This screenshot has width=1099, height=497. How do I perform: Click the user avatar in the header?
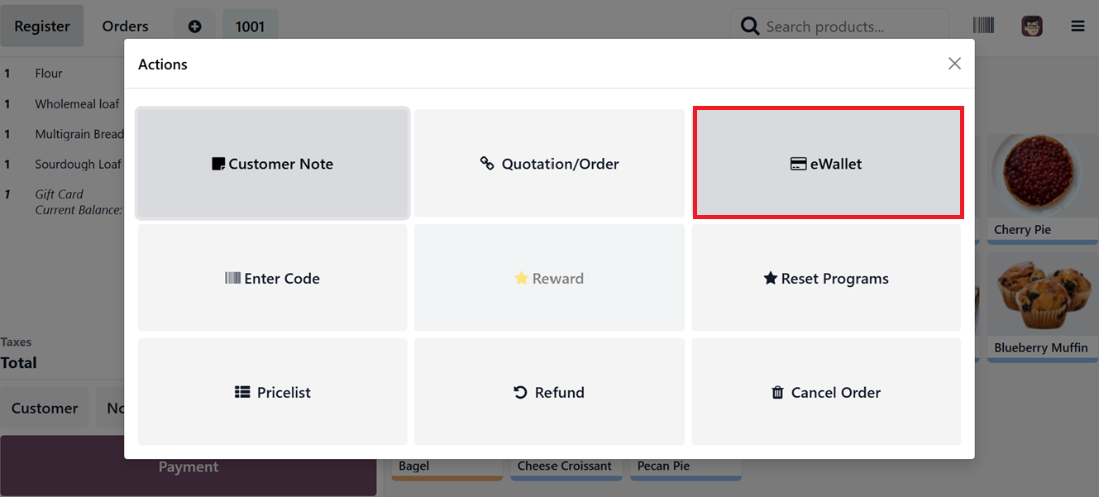coord(1031,26)
